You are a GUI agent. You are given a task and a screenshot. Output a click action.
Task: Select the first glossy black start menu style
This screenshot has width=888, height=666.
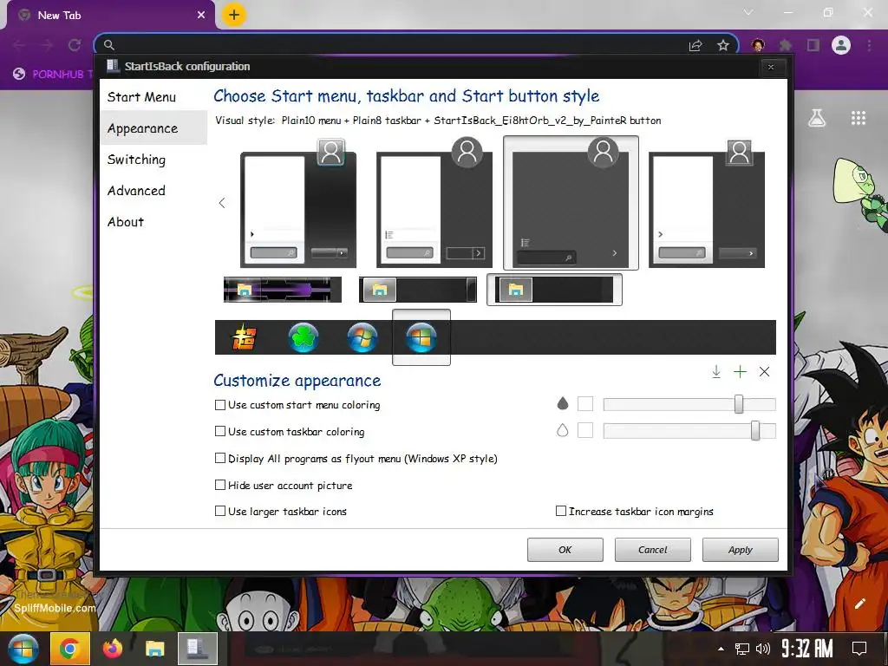298,204
